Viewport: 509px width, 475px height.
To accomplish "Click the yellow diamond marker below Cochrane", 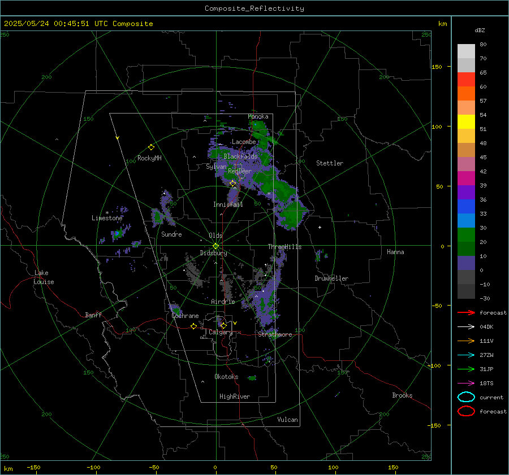I will click(193, 326).
